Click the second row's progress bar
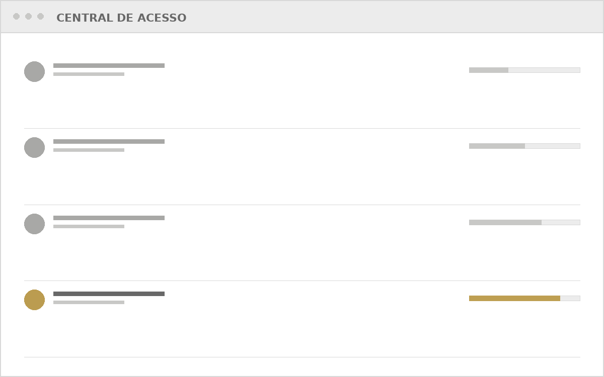 [x=524, y=146]
